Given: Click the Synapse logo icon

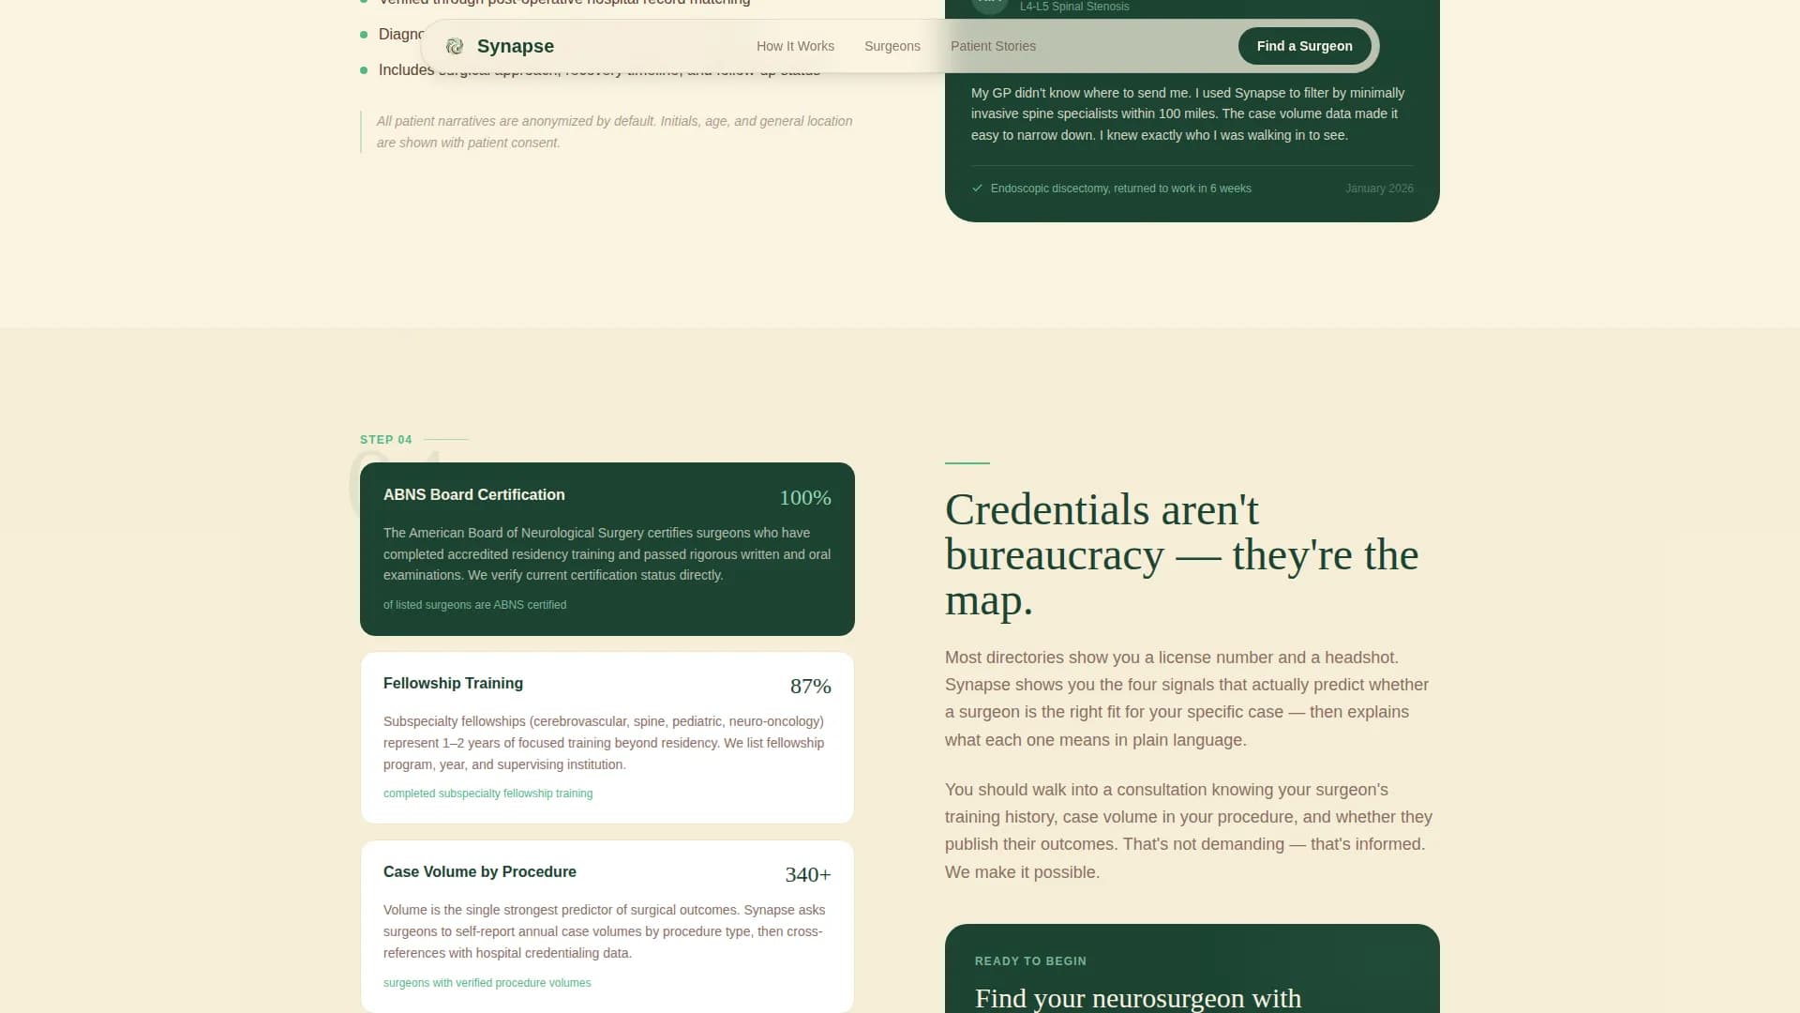Looking at the screenshot, I should [455, 46].
